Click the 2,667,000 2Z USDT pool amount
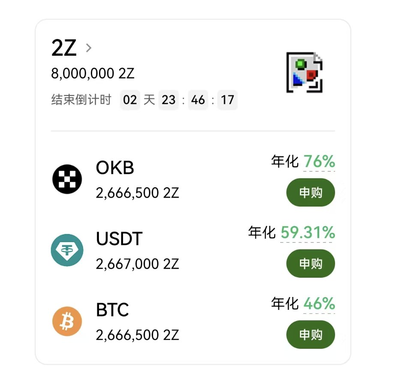 pyautogui.click(x=137, y=264)
